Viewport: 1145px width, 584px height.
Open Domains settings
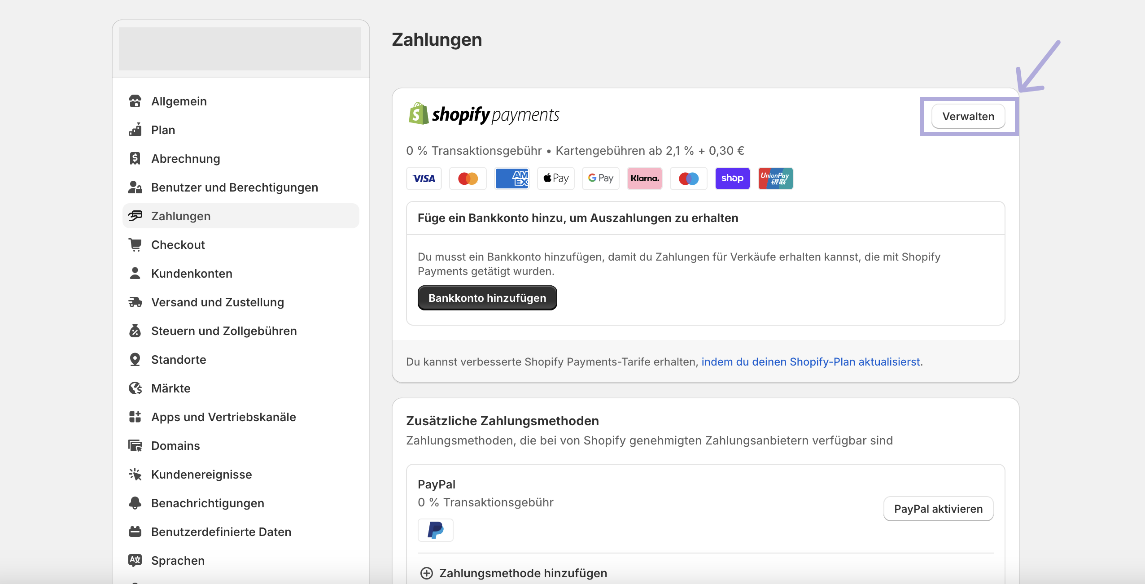coord(240,446)
